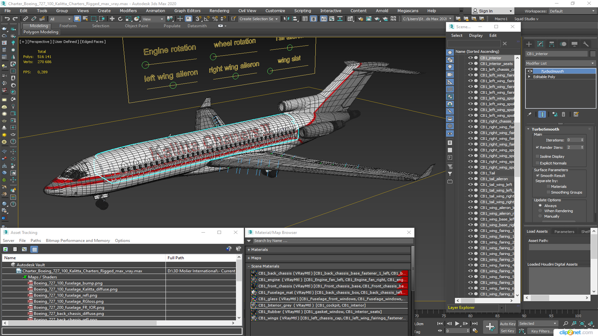Expand the Editable Poly stack entry
The width and height of the screenshot is (598, 336).
pyautogui.click(x=529, y=77)
